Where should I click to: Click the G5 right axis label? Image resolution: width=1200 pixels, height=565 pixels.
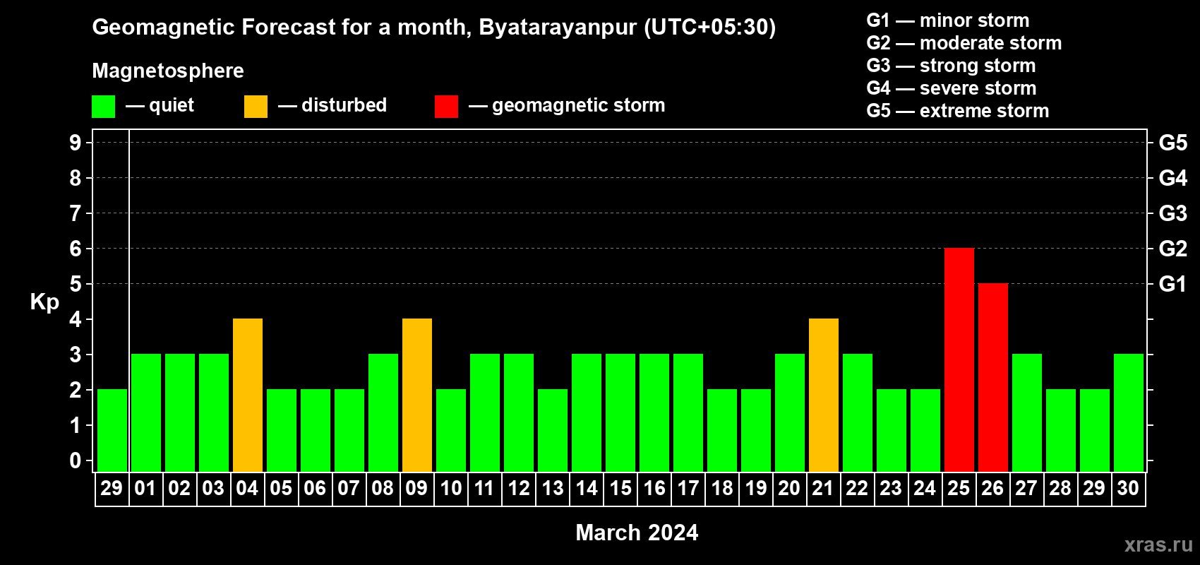click(x=1173, y=143)
